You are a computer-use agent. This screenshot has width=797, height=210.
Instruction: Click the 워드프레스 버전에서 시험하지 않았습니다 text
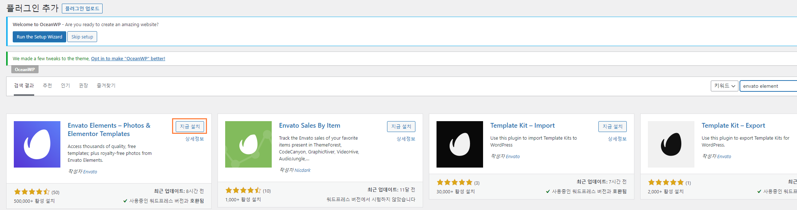point(371,199)
